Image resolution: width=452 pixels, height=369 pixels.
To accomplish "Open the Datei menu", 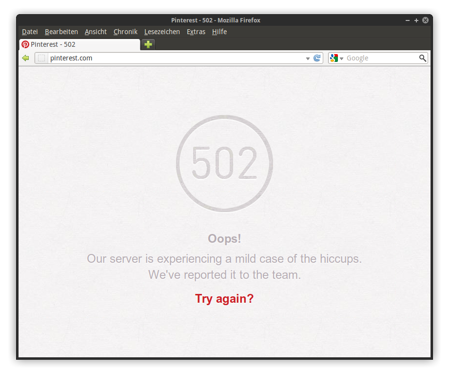I will (30, 32).
